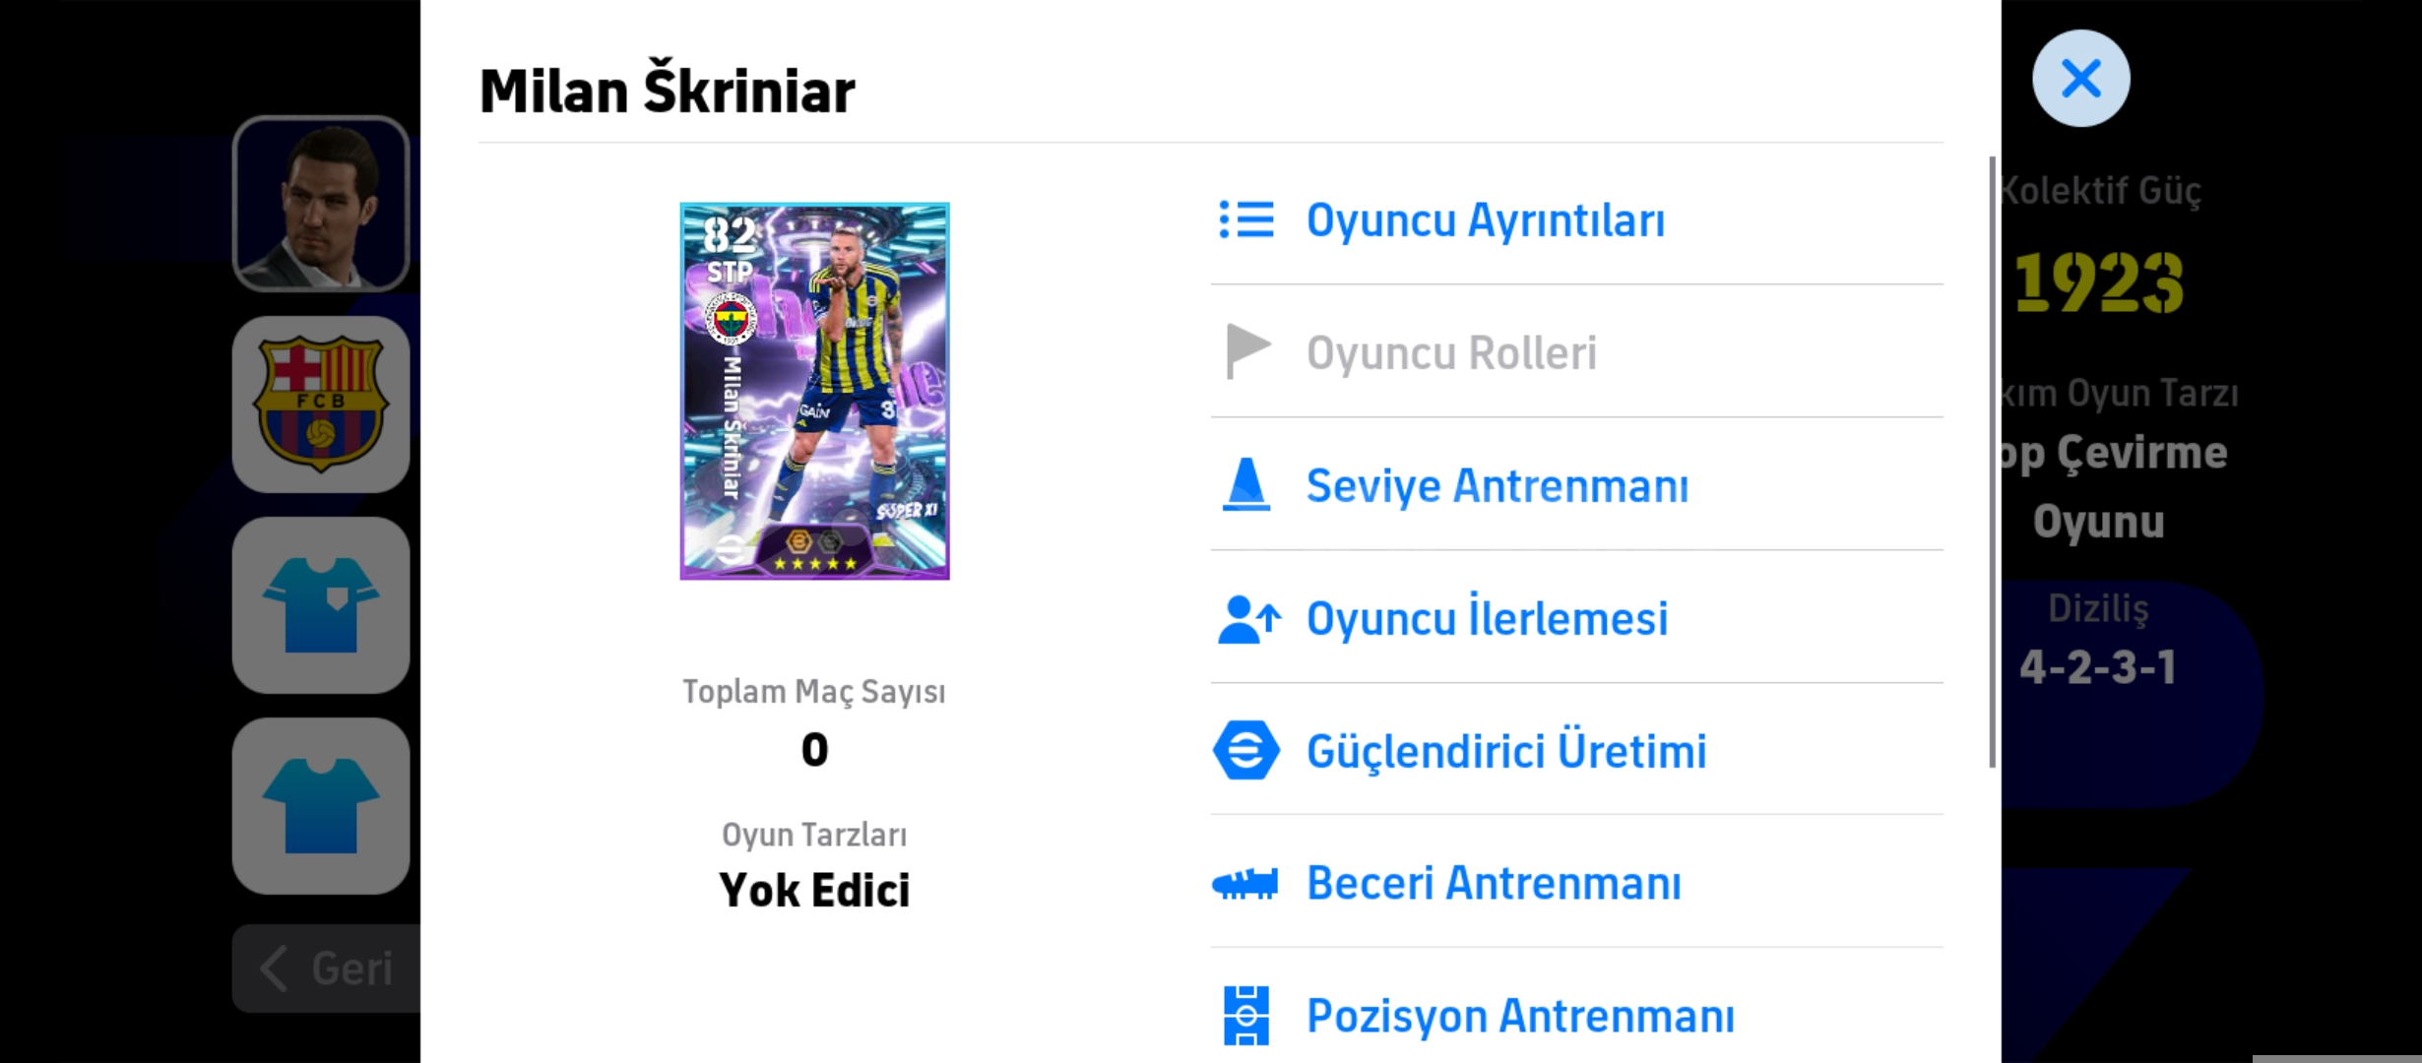Click the FC Barcelona crest icon
The height and width of the screenshot is (1063, 2422).
click(321, 404)
